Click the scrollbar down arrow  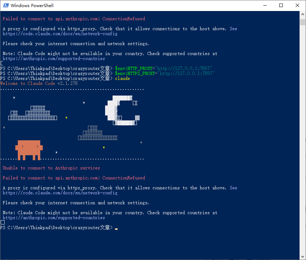pyautogui.click(x=302, y=257)
